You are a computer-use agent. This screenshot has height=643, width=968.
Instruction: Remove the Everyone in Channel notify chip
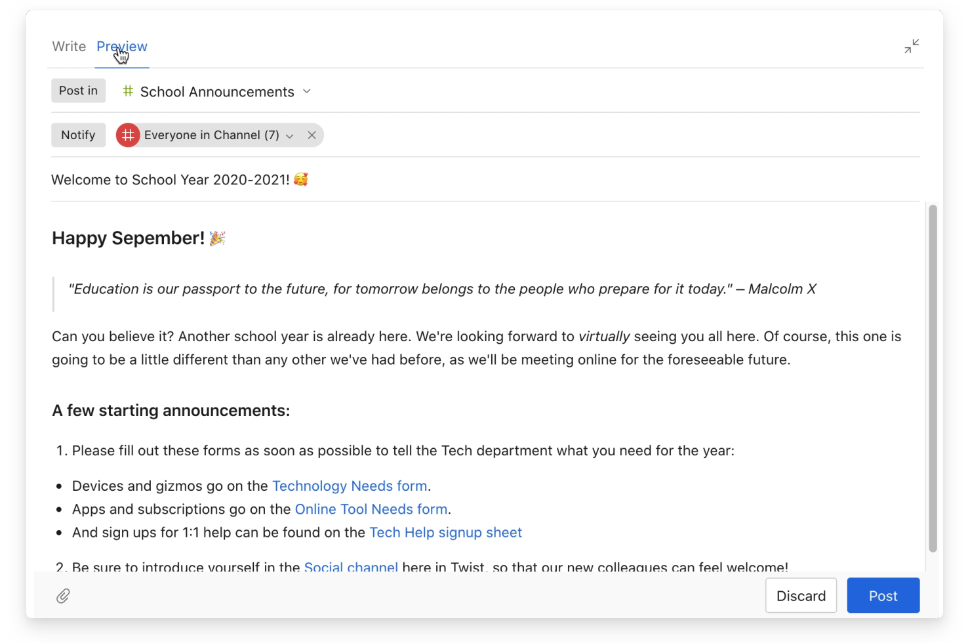[312, 135]
